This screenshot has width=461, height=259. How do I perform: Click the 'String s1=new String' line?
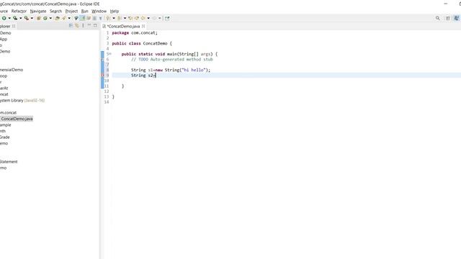tap(171, 70)
